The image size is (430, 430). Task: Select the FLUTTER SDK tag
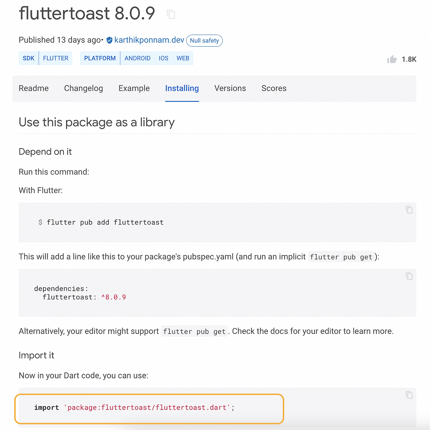click(x=56, y=58)
